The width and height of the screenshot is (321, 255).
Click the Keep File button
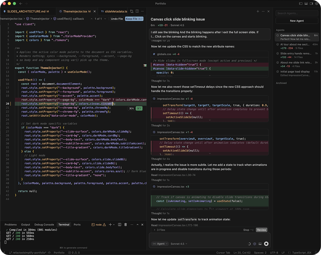pos(134,19)
